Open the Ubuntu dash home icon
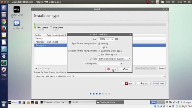 [4, 8]
